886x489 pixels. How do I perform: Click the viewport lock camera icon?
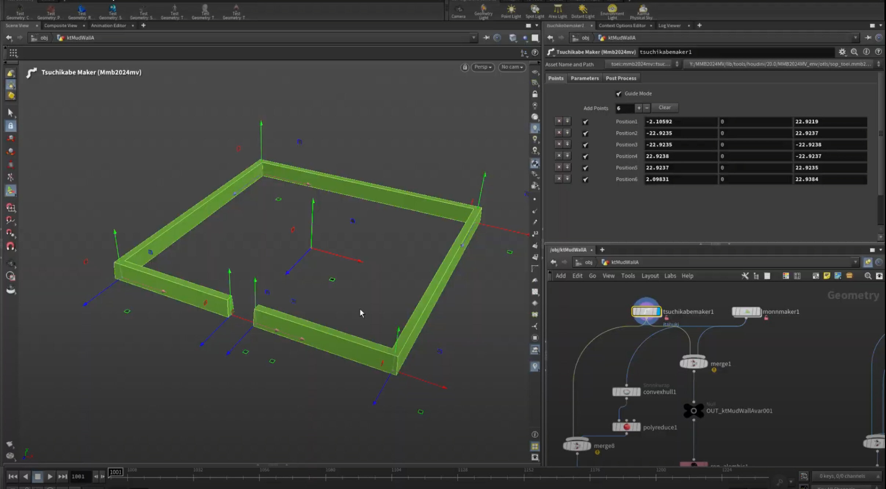click(464, 67)
